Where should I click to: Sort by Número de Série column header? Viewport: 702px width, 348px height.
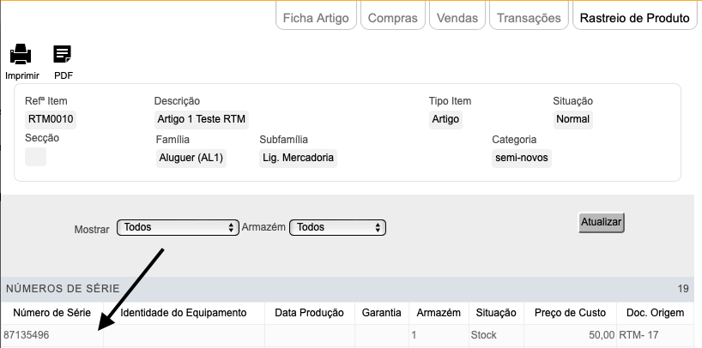[52, 313]
